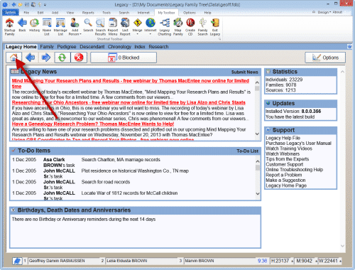Open Family Search from the toolbar
The width and height of the screenshot is (355, 270).
203,27
